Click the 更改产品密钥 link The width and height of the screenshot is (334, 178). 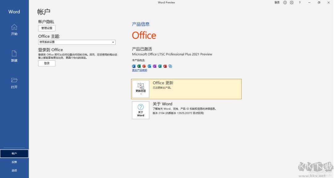click(139, 70)
